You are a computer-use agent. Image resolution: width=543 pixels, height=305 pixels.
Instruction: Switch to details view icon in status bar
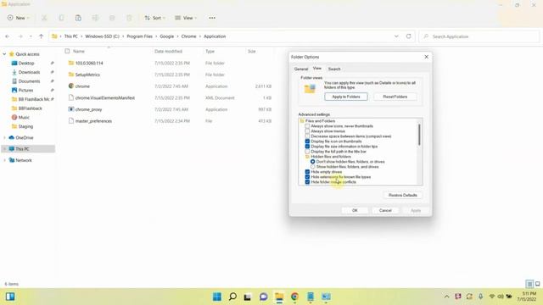click(x=529, y=284)
